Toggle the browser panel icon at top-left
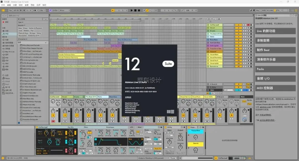299x161 pixels. 3,10
